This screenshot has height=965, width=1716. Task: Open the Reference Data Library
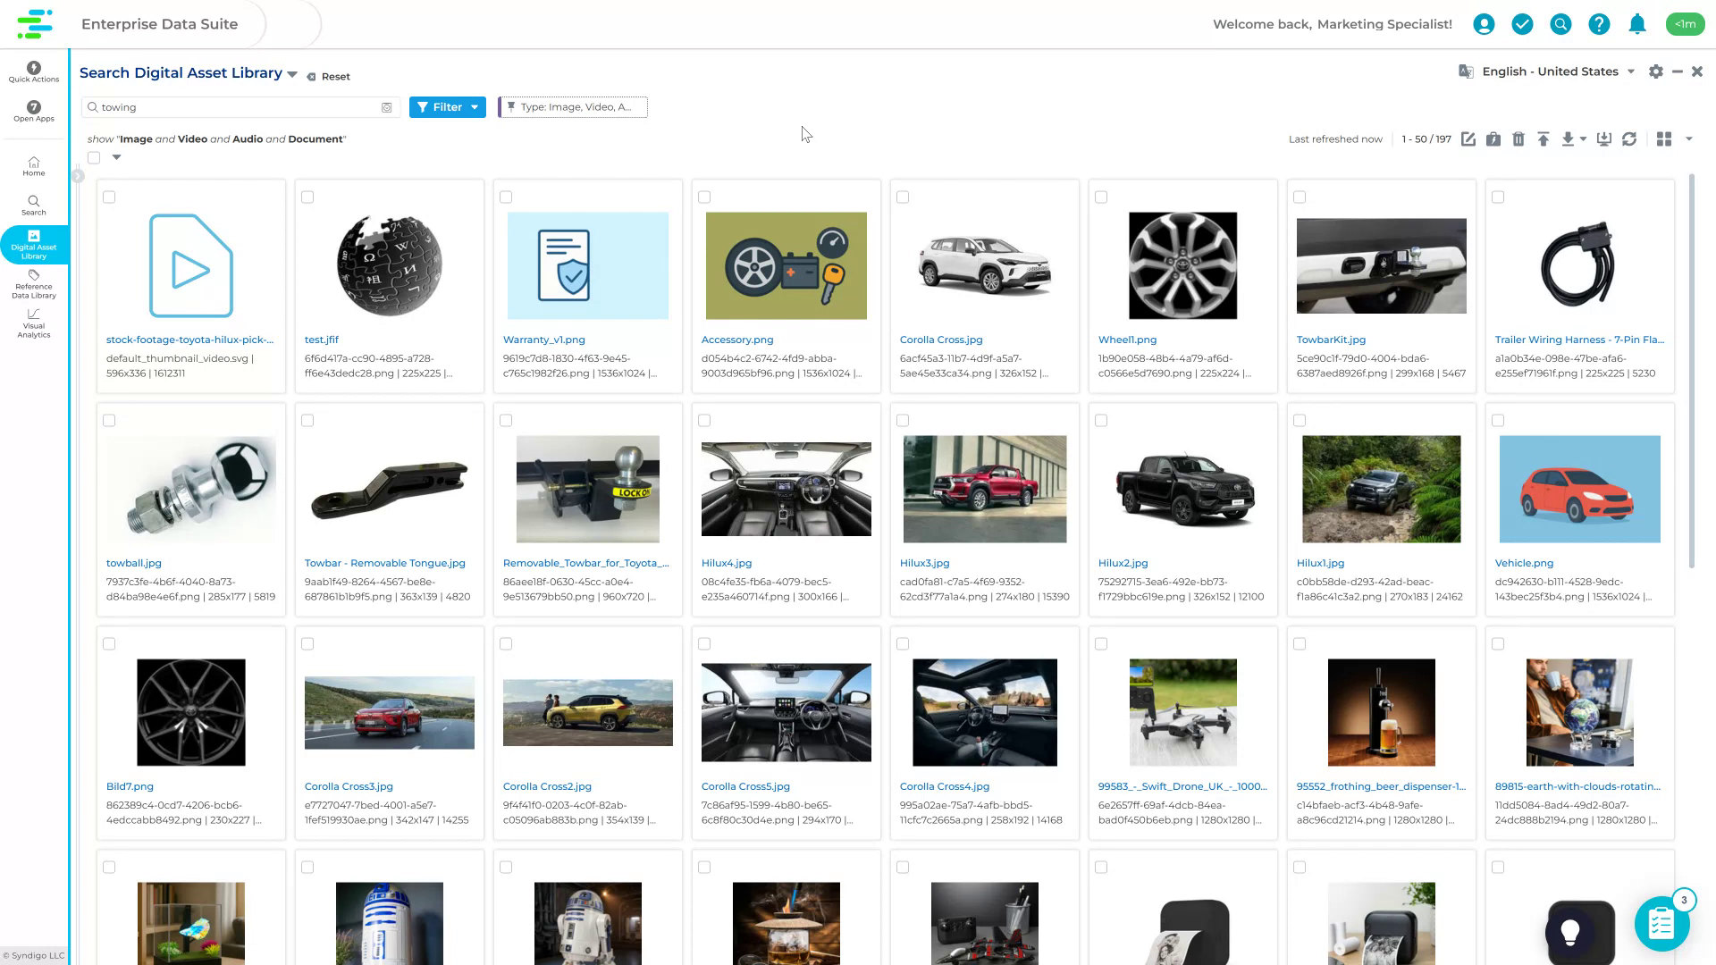click(33, 286)
